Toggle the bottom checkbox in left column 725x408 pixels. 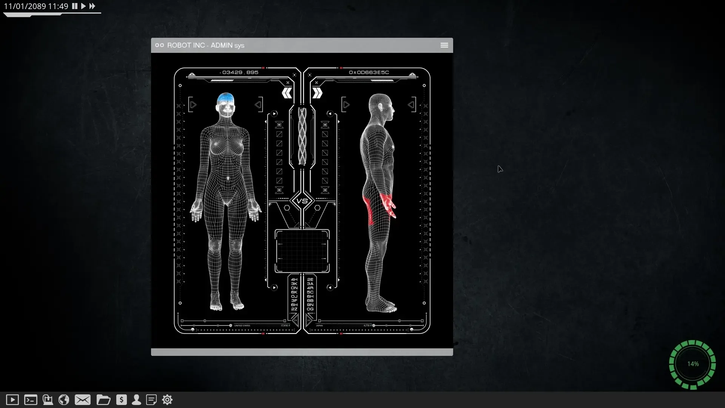pyautogui.click(x=279, y=181)
